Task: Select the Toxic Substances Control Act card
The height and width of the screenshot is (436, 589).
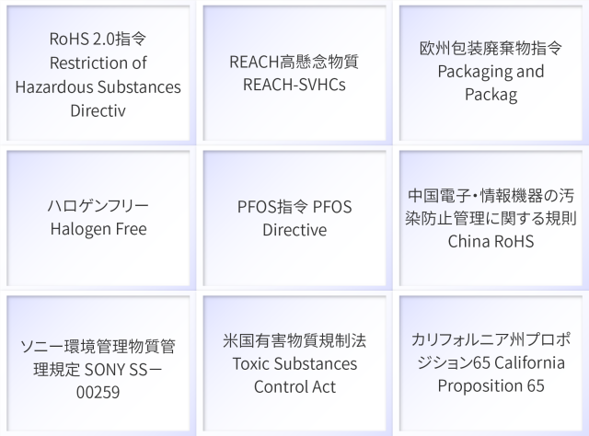Action: pos(294,364)
